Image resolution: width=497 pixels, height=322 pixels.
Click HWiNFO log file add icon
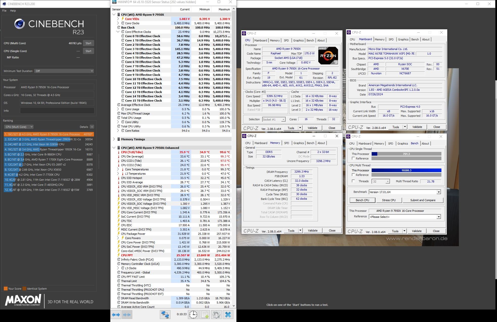(x=205, y=315)
